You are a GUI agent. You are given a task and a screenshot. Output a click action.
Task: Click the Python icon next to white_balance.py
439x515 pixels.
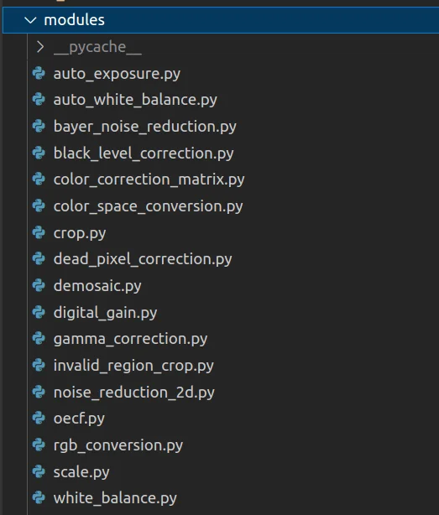pos(39,498)
